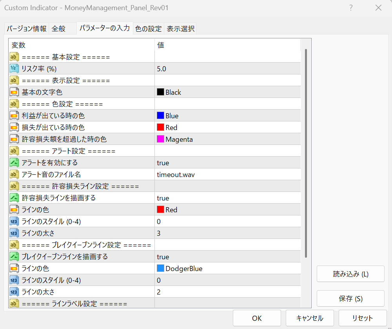Click the 値 column header
The height and width of the screenshot is (329, 392).
click(227, 45)
